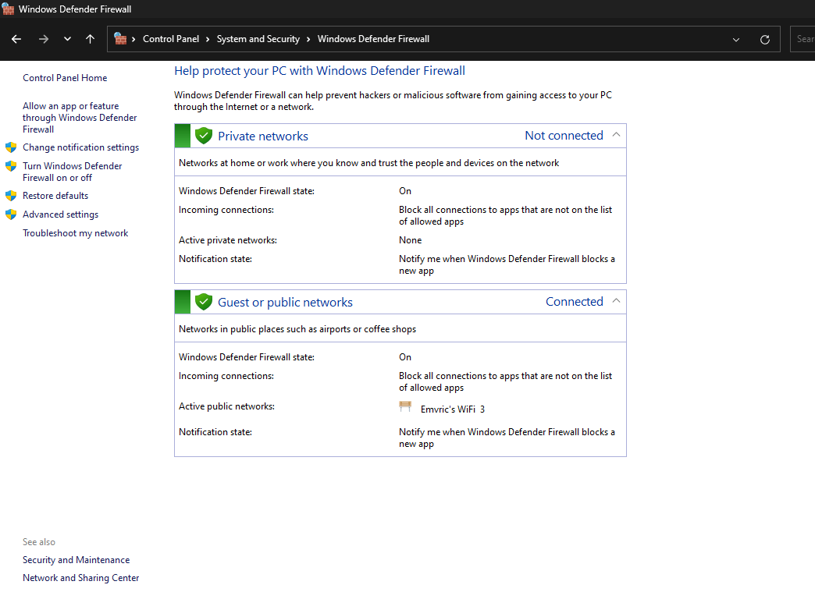Open the recent locations dropdown next to Forward button
The image size is (815, 599).
(66, 38)
